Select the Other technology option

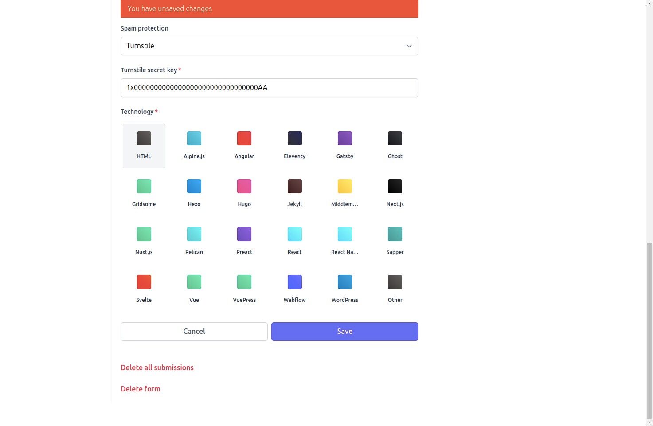tap(395, 288)
